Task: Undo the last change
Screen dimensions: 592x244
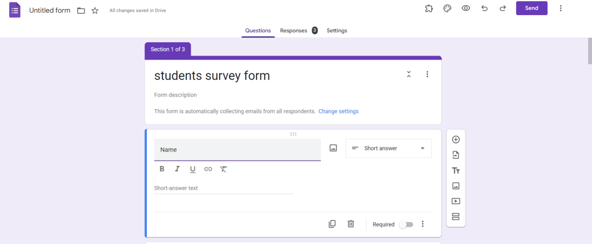Action: pyautogui.click(x=484, y=8)
